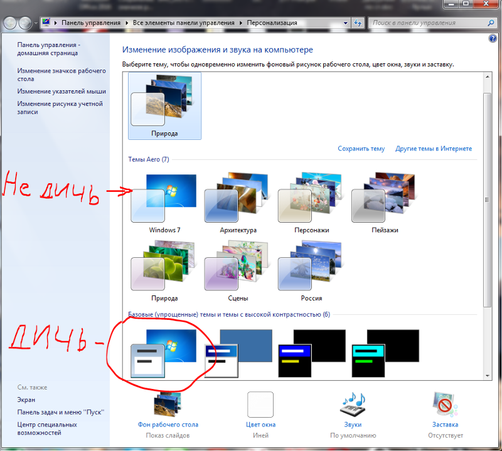This screenshot has height=451, width=502.
Task: Pick the Пейзажи theme
Action: (x=385, y=203)
